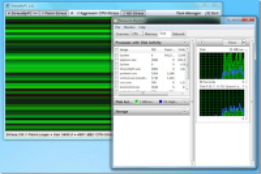The height and width of the screenshot is (174, 261).
Task: Toggle the Aggressive CPU-Stress checkbox
Action: 78,13
